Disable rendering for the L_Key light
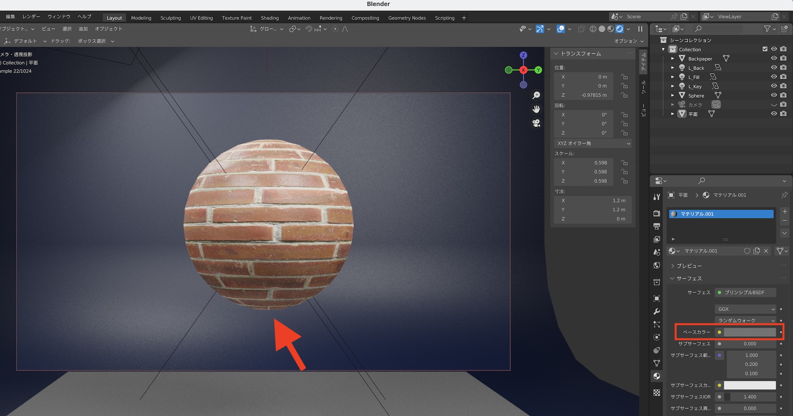This screenshot has width=793, height=416. (783, 86)
